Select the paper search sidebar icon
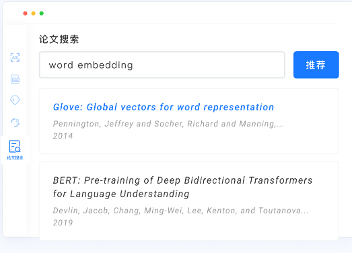Image resolution: width=352 pixels, height=253 pixels. (x=15, y=147)
